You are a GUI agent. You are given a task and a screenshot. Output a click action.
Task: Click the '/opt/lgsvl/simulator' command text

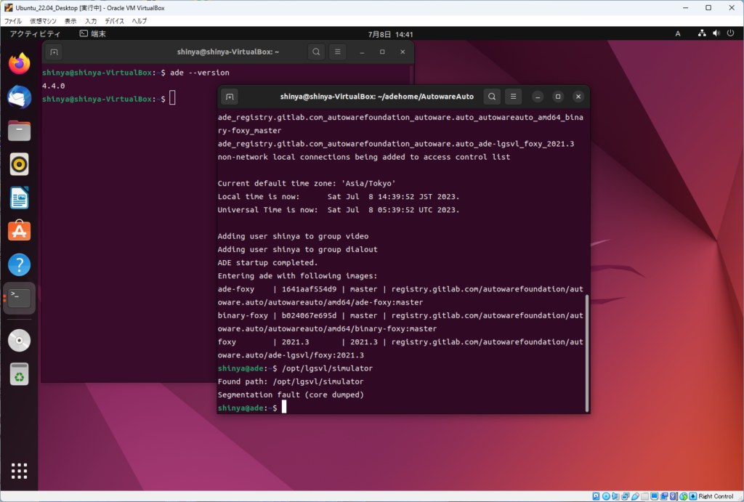click(328, 368)
